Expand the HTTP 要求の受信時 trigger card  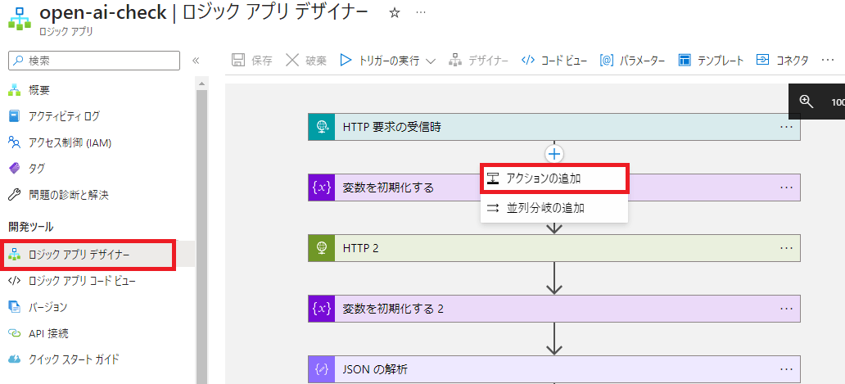point(554,127)
